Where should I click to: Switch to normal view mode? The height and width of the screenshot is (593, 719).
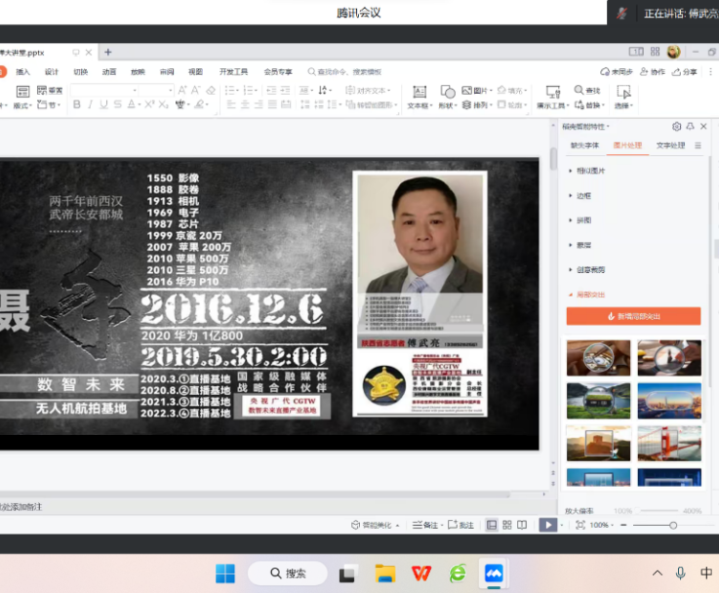pyautogui.click(x=492, y=525)
